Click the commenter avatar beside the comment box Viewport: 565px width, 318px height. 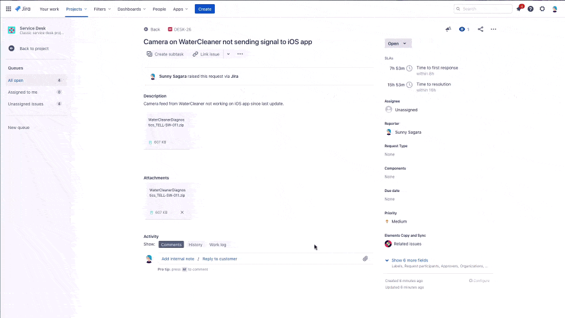tap(149, 259)
